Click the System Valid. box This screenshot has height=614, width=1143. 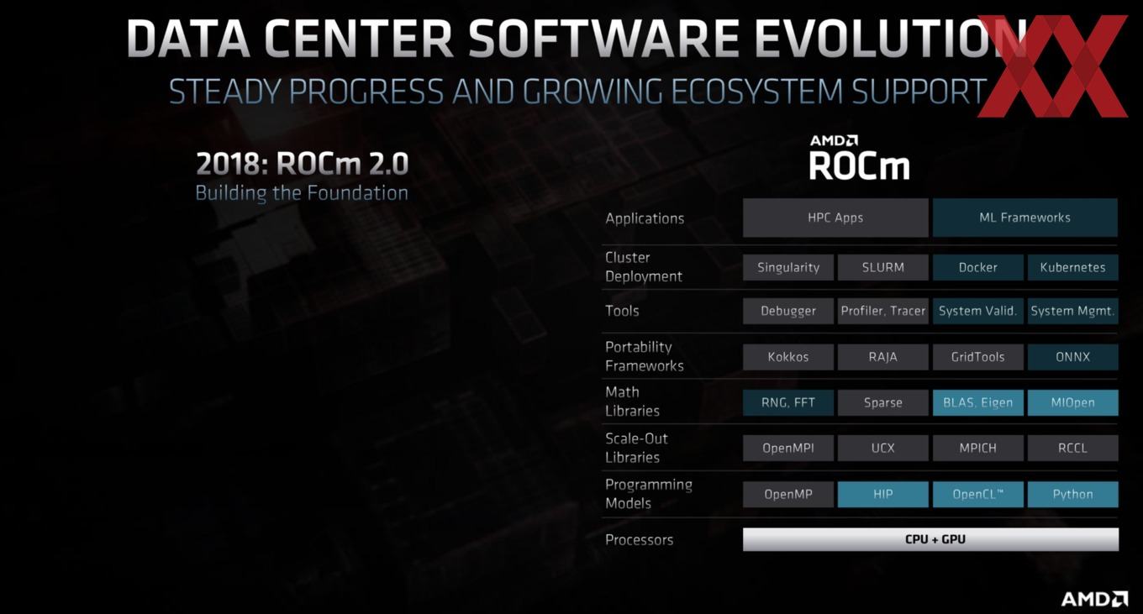(978, 311)
